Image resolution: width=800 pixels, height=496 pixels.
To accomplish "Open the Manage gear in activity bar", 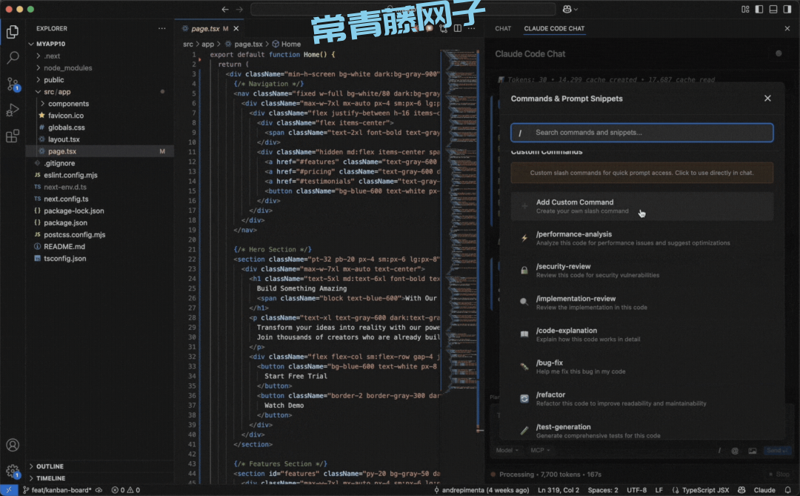I will coord(13,471).
